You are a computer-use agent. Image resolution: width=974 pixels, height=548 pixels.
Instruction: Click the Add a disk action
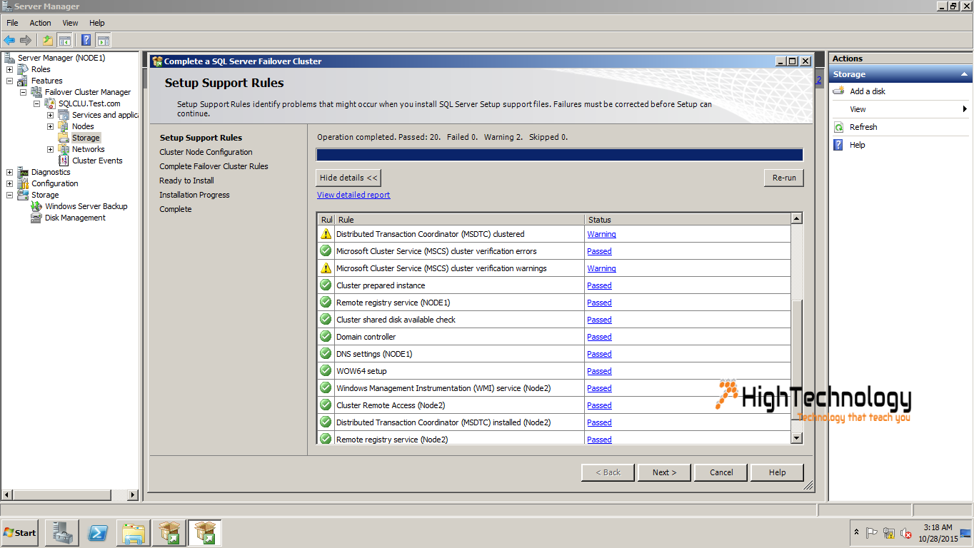pos(868,91)
